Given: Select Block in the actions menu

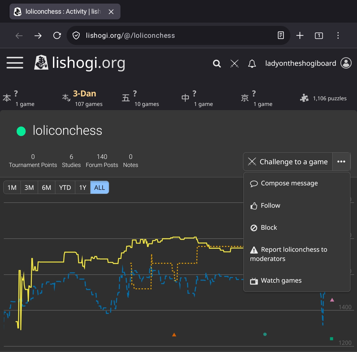Looking at the screenshot, I should [x=297, y=227].
